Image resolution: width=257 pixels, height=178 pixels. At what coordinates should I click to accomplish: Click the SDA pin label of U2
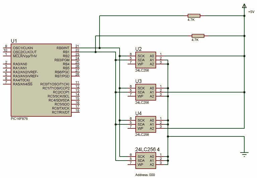click(141, 60)
